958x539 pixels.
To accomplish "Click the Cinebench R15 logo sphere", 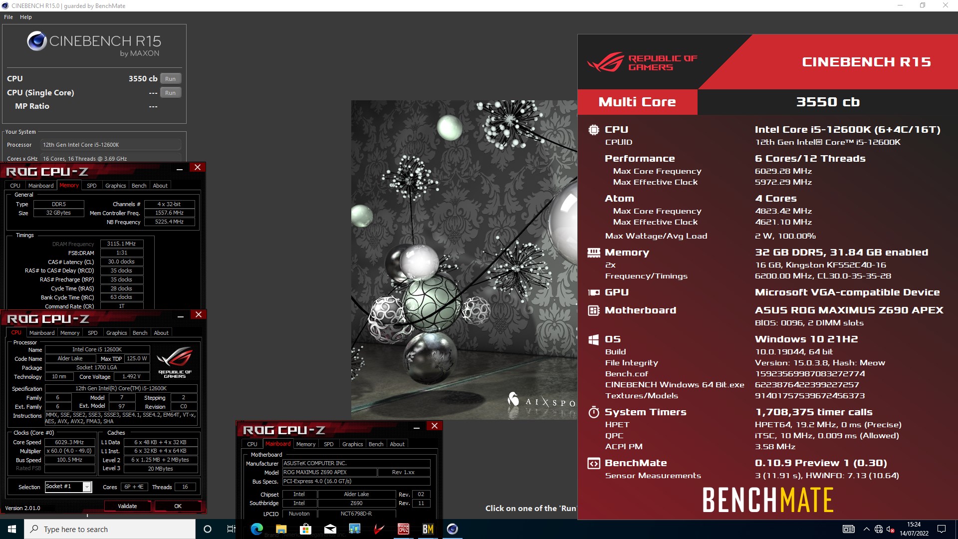I will click(x=37, y=41).
